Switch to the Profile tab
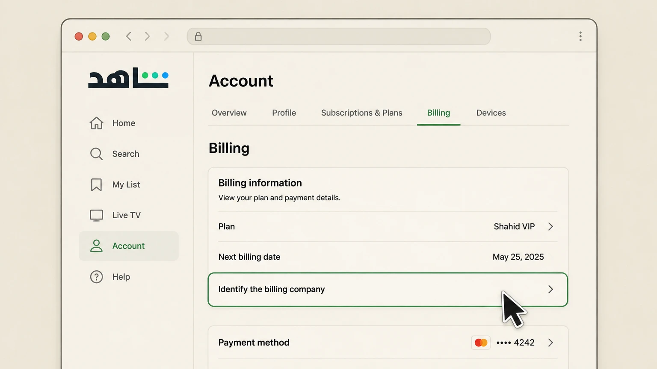 (x=284, y=113)
